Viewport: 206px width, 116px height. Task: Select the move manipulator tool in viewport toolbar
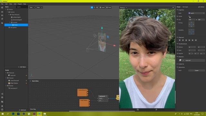(92, 7)
